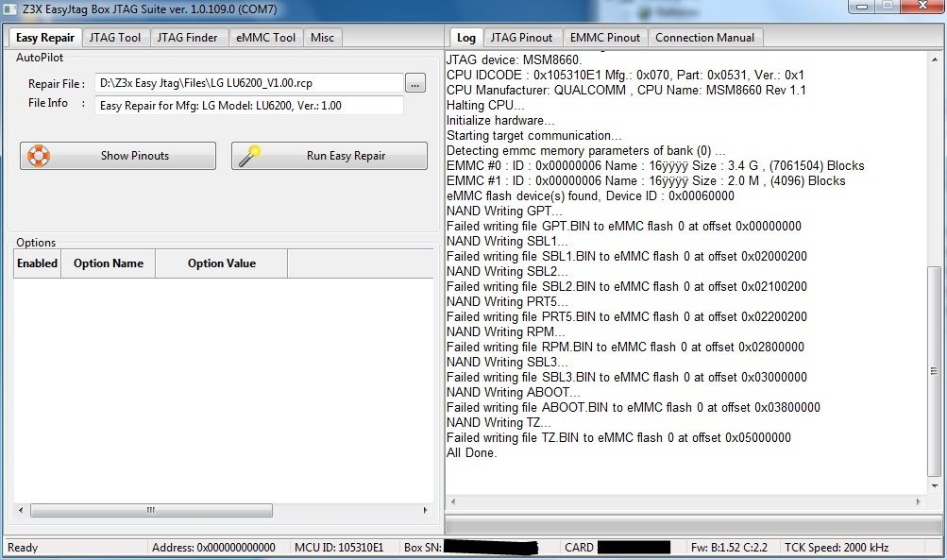Click 'MCU ID: 105310E1' in status bar
The height and width of the screenshot is (560, 947).
click(x=339, y=548)
